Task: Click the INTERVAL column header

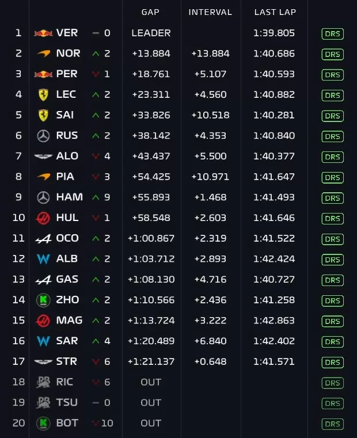Action: (210, 12)
